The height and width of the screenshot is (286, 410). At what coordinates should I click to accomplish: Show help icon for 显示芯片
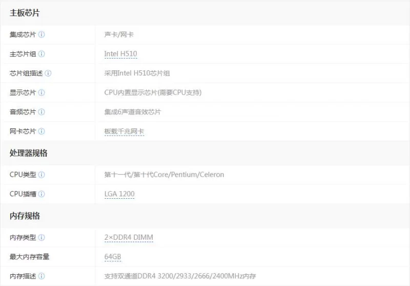(42, 93)
